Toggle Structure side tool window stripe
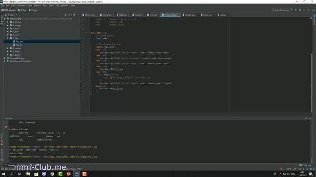The image size is (316, 177). click(x=2, y=155)
